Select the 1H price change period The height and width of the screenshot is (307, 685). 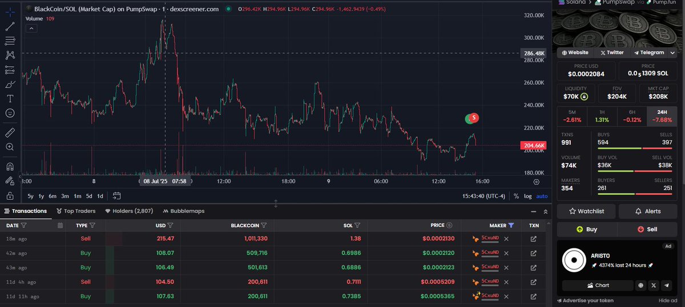pyautogui.click(x=603, y=116)
